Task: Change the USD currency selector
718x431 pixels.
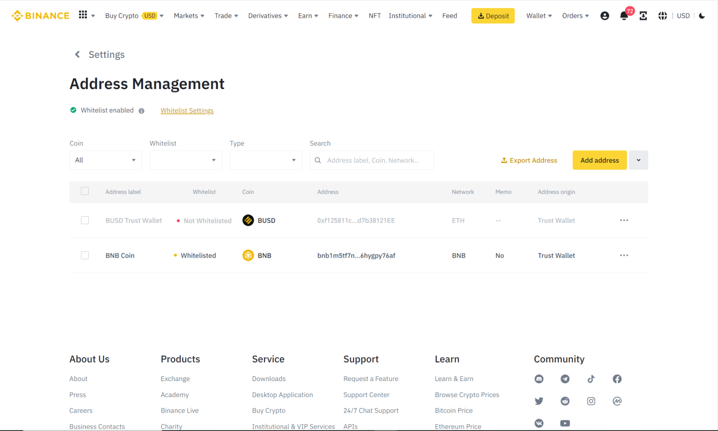Action: click(x=683, y=16)
